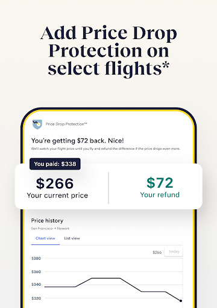Click the $320 axis label

click(x=36, y=298)
